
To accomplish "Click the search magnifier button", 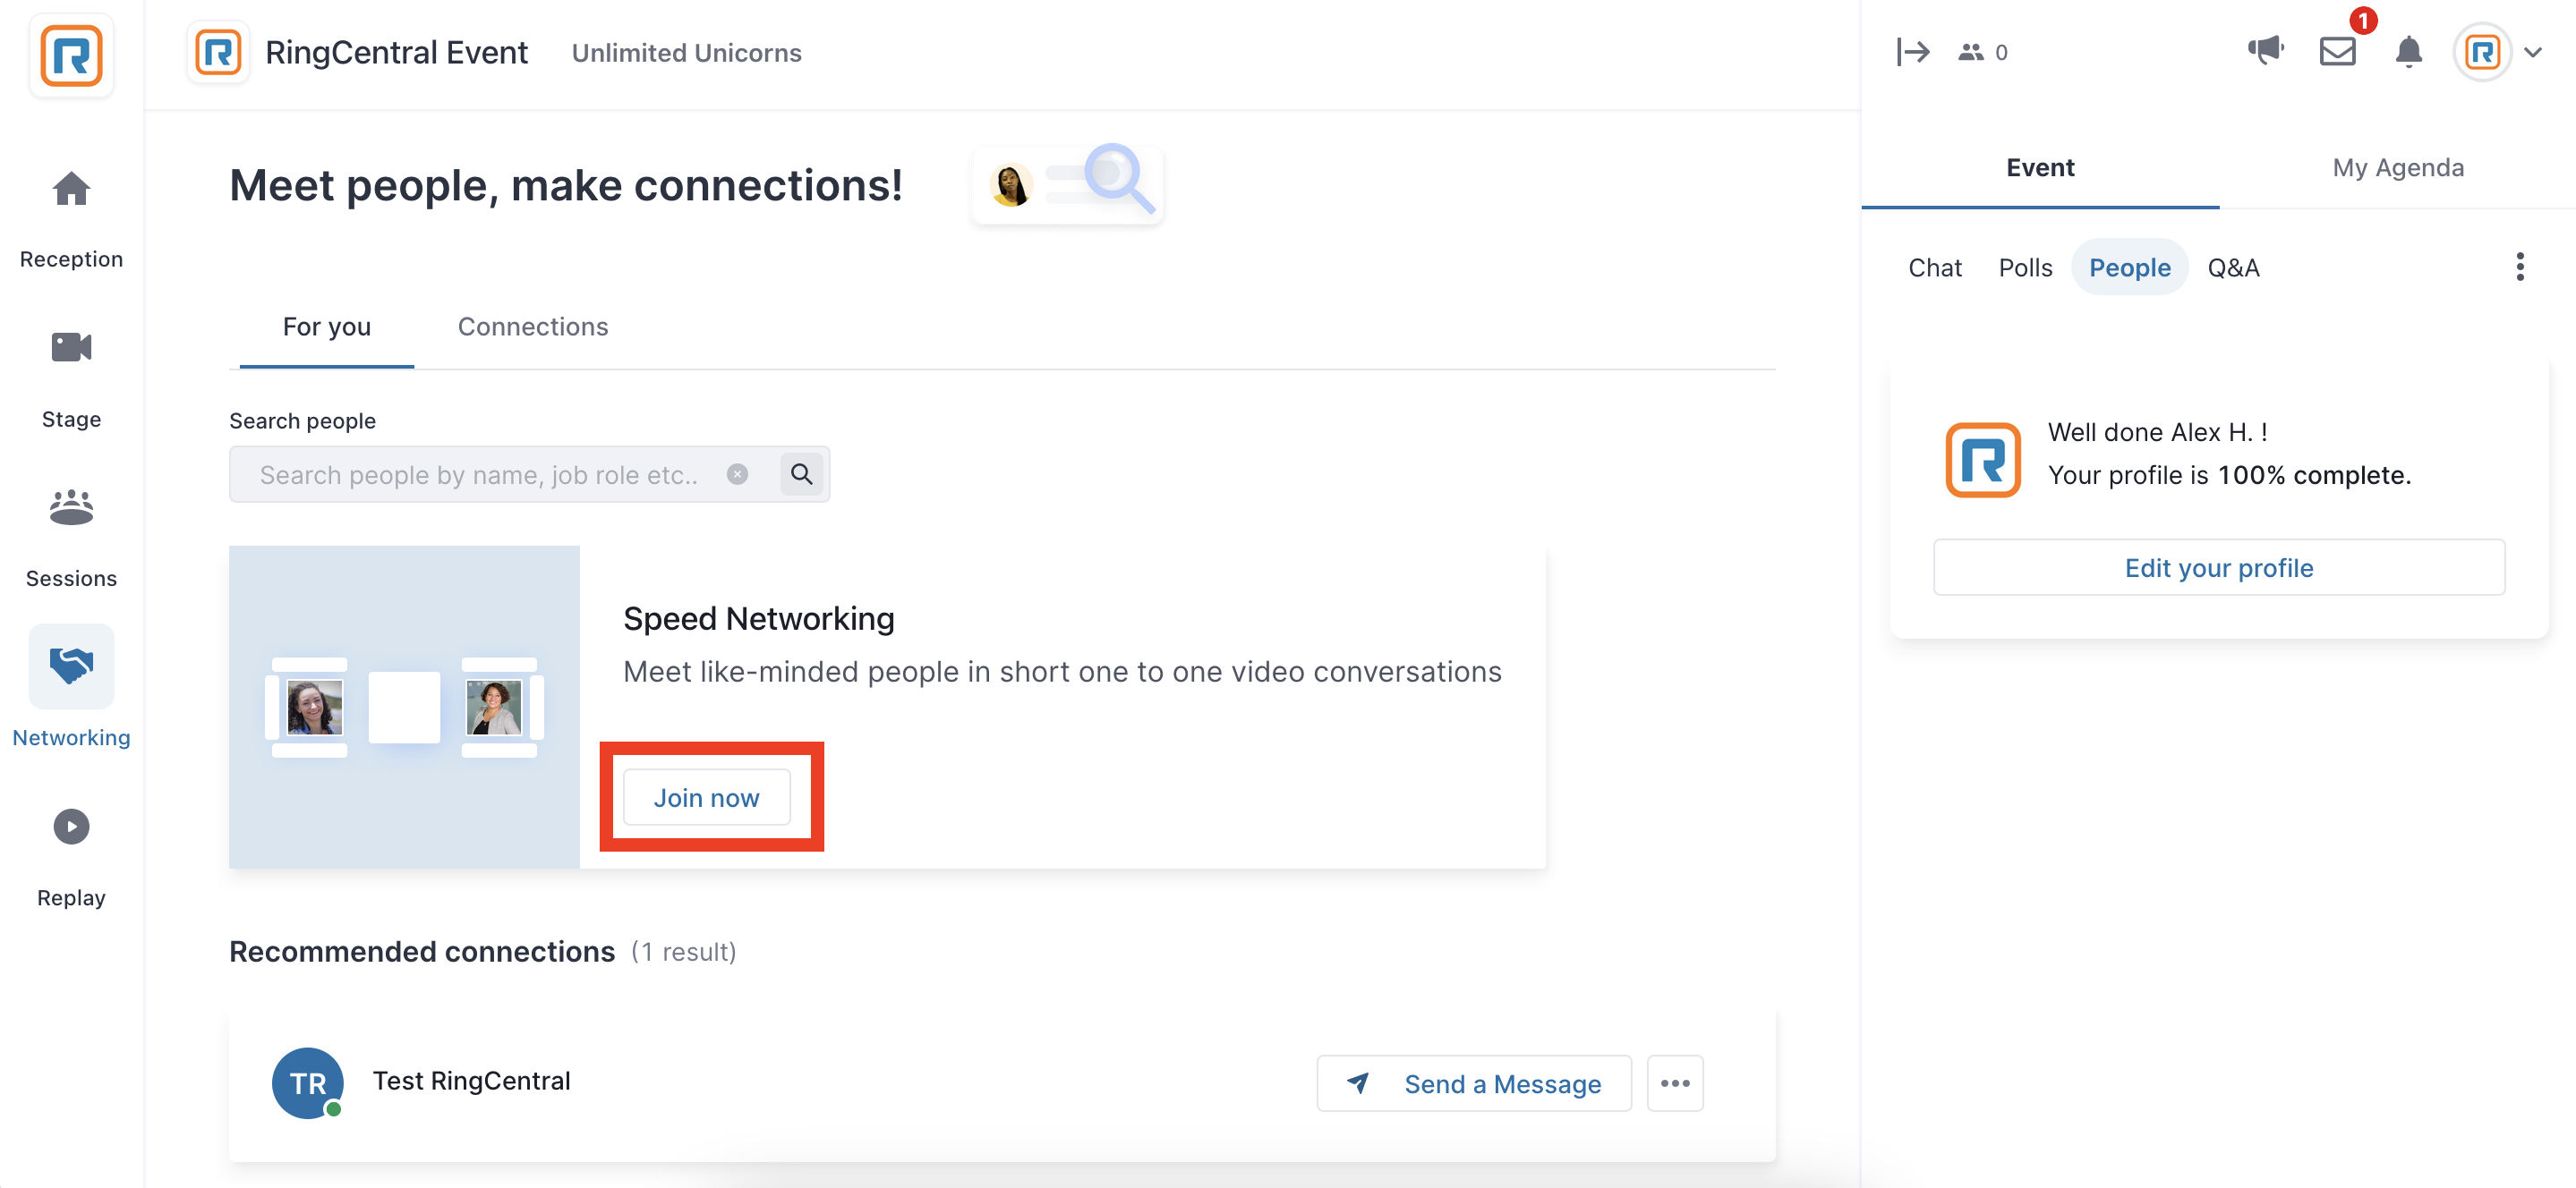I will 801,475.
